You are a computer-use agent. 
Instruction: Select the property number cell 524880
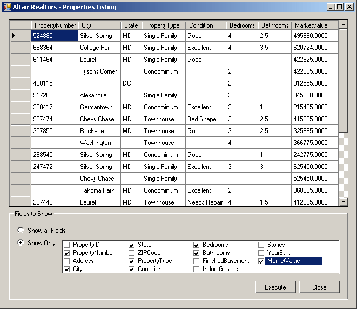pyautogui.click(x=55, y=36)
